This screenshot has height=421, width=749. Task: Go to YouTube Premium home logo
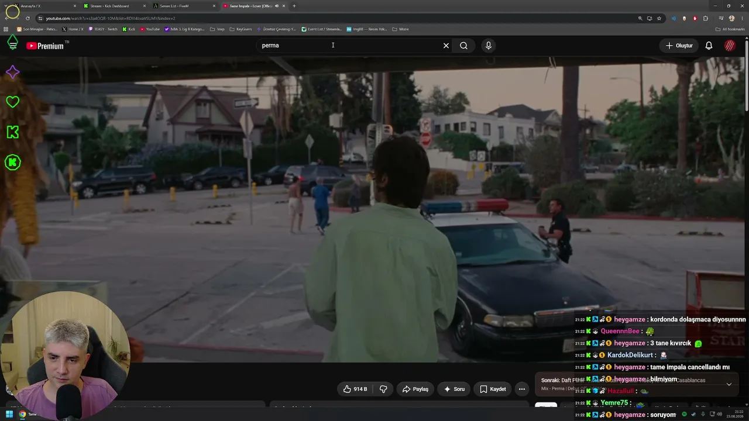47,46
